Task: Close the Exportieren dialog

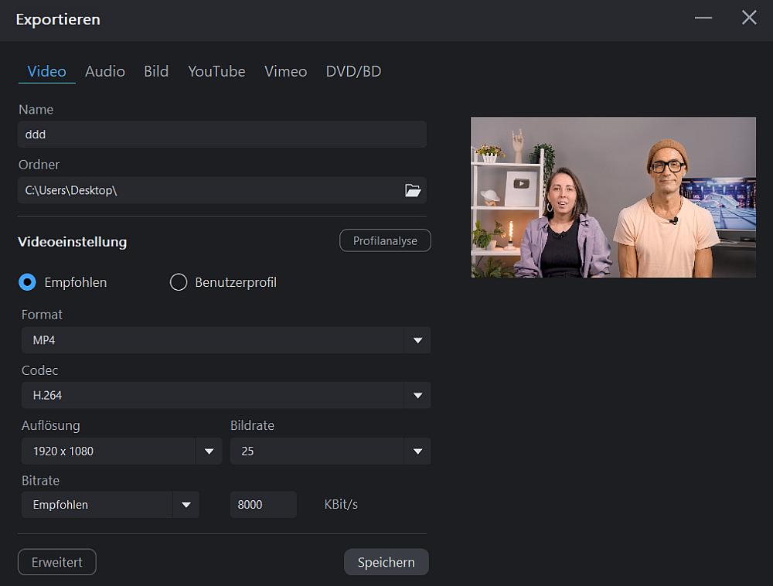Action: coord(749,18)
